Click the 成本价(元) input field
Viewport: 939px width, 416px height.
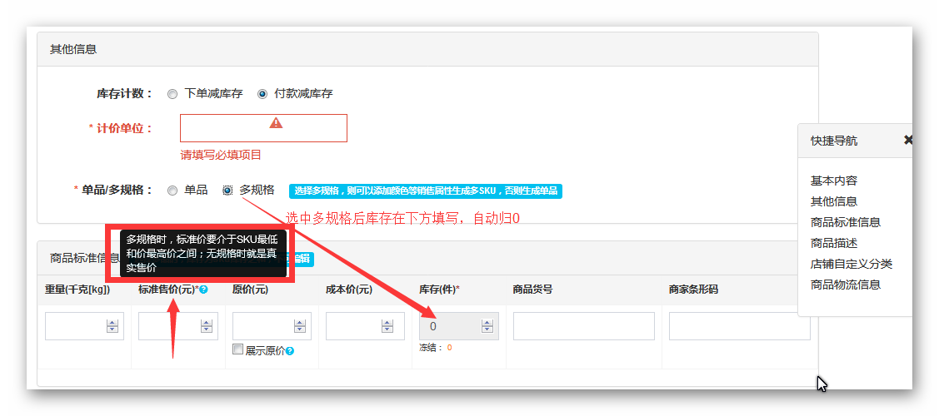click(365, 326)
